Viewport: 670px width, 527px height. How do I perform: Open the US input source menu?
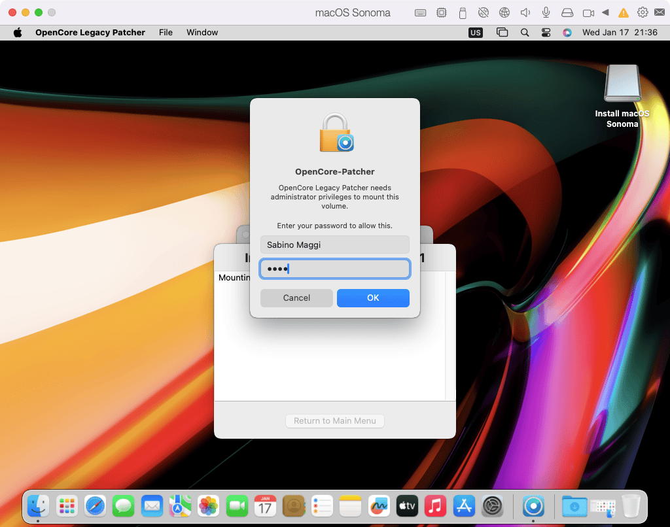476,32
